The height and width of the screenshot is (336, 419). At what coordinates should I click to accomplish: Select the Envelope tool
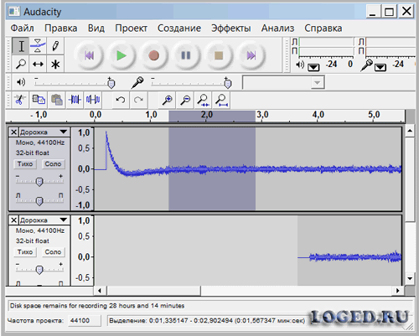[x=38, y=46]
